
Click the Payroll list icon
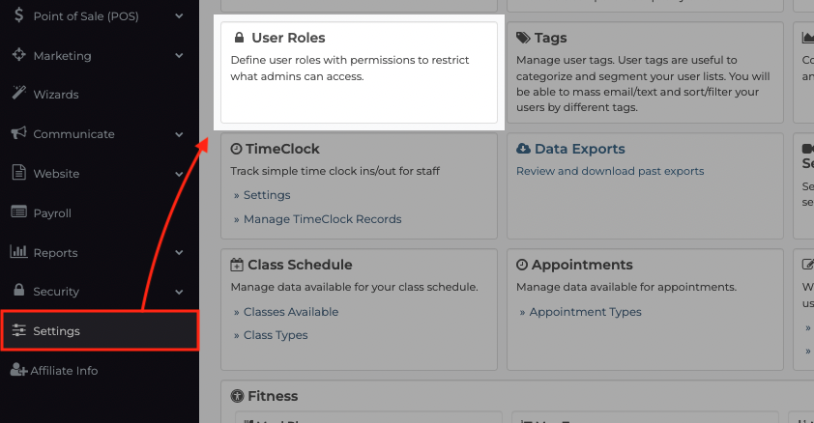[x=18, y=212]
